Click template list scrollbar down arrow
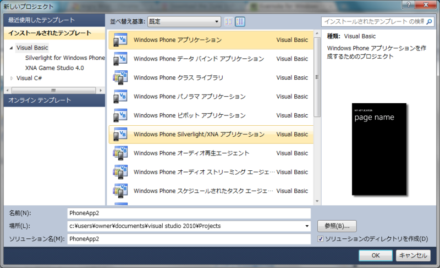The width and height of the screenshot is (440, 268). point(317,201)
